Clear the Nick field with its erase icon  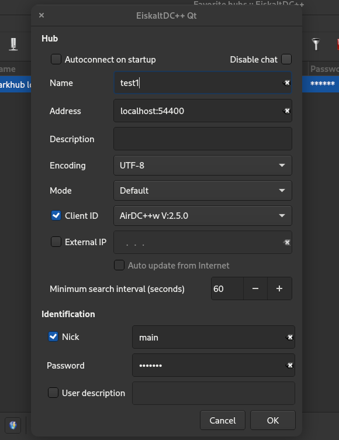[289, 337]
